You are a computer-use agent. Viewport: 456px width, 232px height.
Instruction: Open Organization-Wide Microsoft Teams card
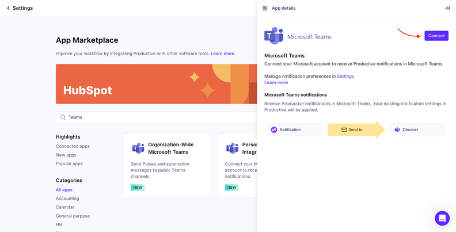[x=167, y=166]
